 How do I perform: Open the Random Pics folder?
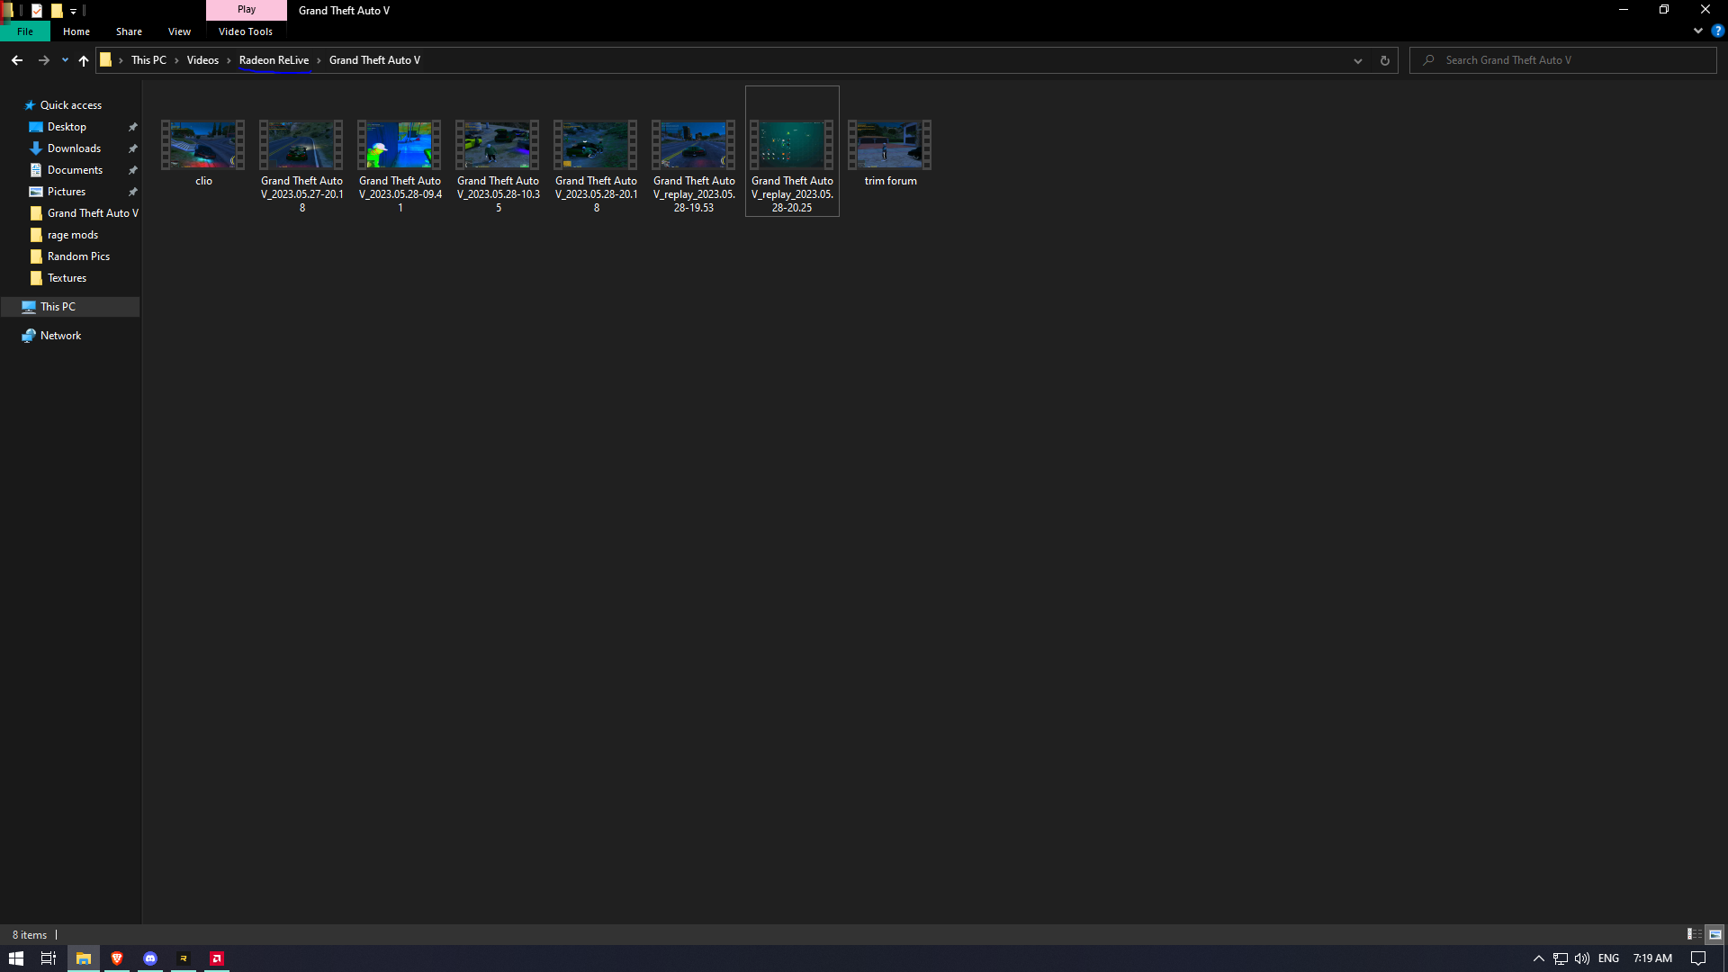78,256
